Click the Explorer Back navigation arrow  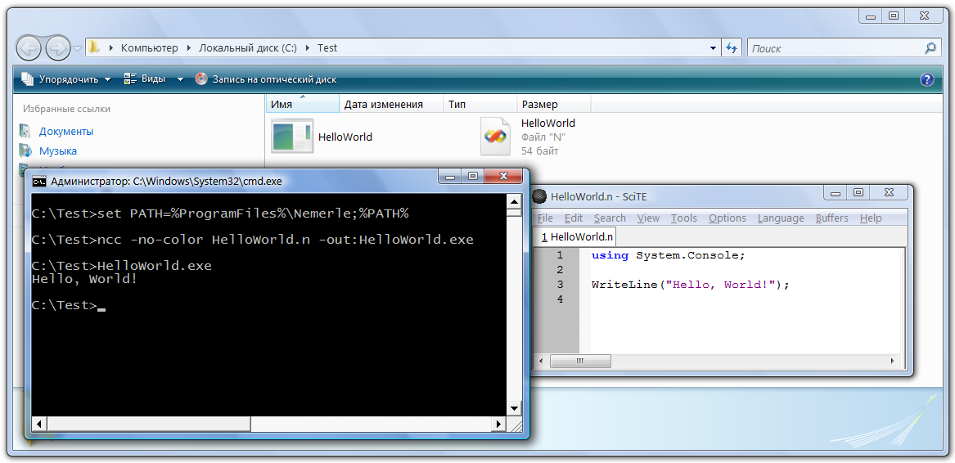29,48
